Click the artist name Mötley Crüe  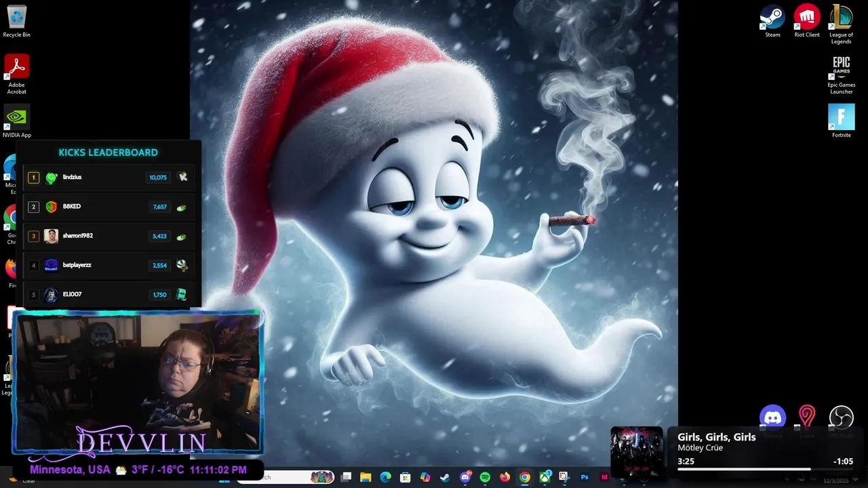tap(700, 448)
